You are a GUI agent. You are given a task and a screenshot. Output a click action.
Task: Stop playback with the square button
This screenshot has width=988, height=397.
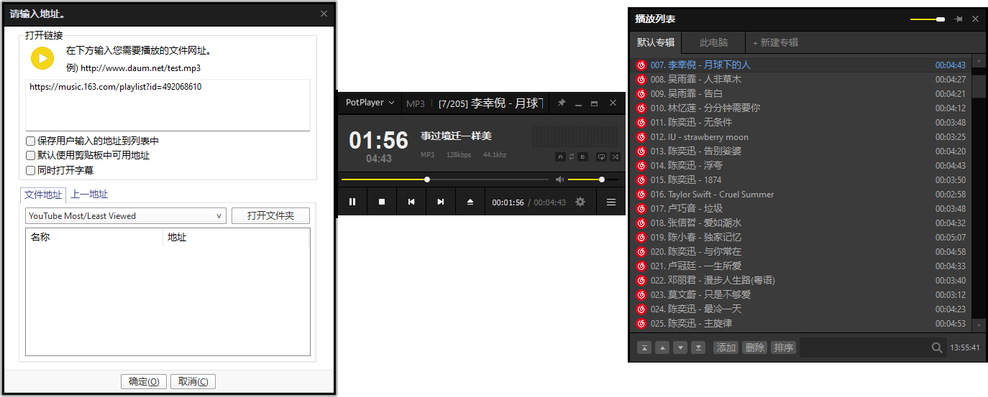point(382,202)
